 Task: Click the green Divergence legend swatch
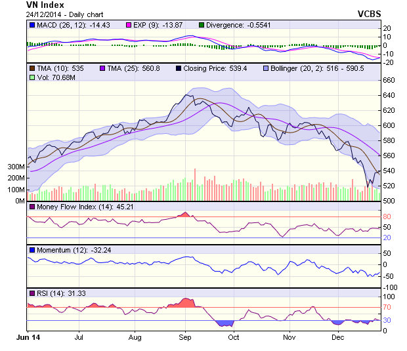pos(202,25)
